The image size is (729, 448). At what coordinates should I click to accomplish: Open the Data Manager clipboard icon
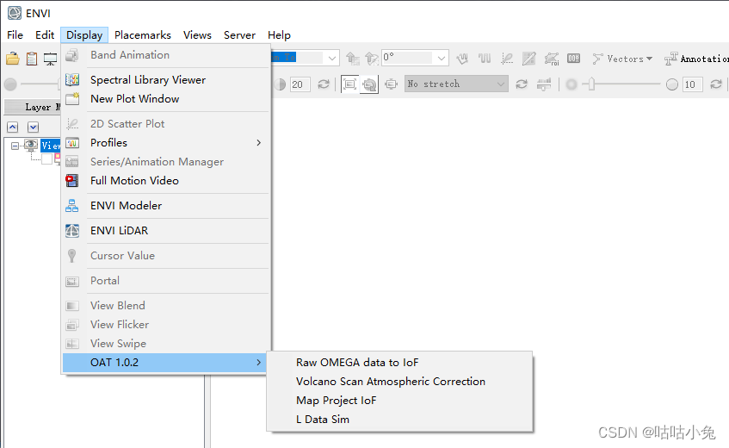click(x=32, y=59)
